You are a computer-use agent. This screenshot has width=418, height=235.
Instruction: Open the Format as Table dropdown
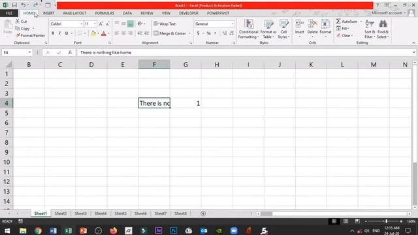click(x=268, y=29)
